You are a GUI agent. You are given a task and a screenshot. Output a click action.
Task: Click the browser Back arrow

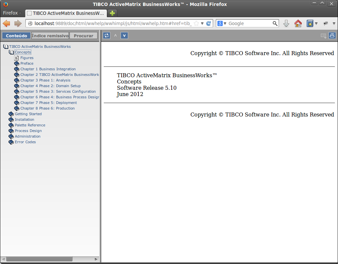pos(7,23)
